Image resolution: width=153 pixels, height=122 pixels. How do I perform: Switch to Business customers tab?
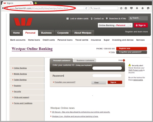pos(85,60)
